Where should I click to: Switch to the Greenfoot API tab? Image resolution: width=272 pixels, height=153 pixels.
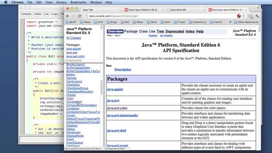click(185, 10)
